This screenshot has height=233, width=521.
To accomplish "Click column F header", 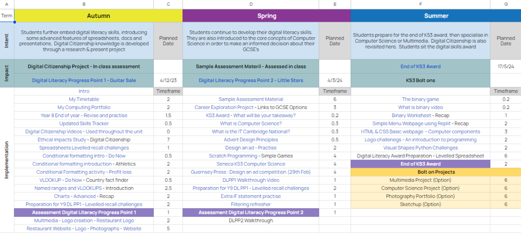I will 420,4.
